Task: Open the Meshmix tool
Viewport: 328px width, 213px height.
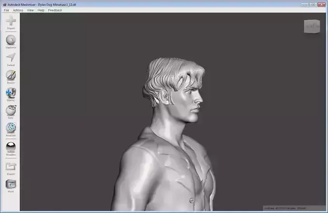Action: pyautogui.click(x=11, y=40)
